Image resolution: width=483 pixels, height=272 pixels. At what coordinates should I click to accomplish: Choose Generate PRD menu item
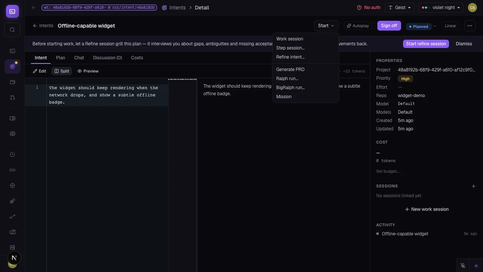pyautogui.click(x=305, y=70)
